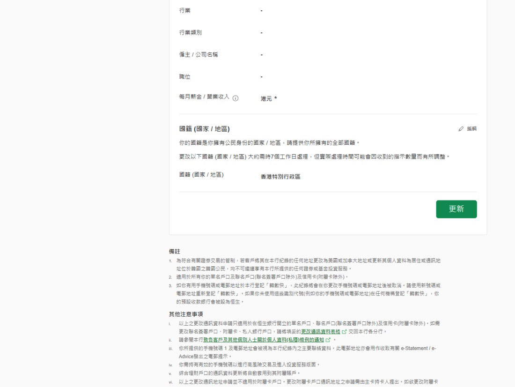515x387 pixels.
Task: Click the 職位 field label
Action: coord(185,76)
